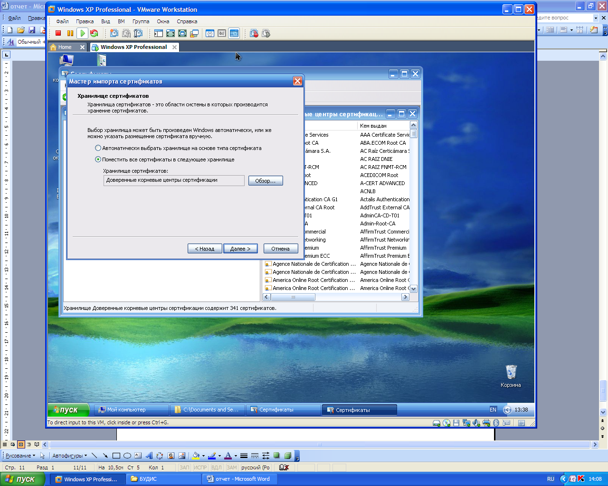Viewport: 608px width, 486px height.
Task: Click the Word document horizontal scrollbar
Action: [x=320, y=445]
